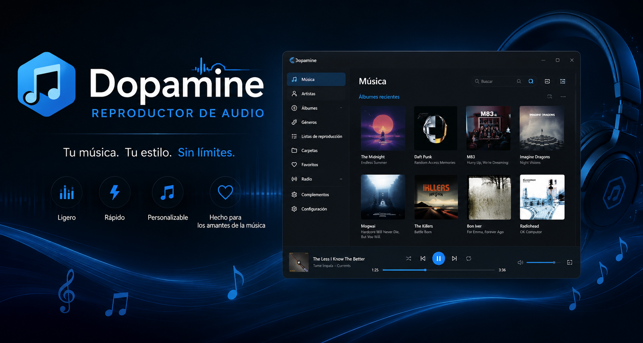Click the 'Night Visions' album title
This screenshot has height=343, width=643.
pyautogui.click(x=530, y=163)
